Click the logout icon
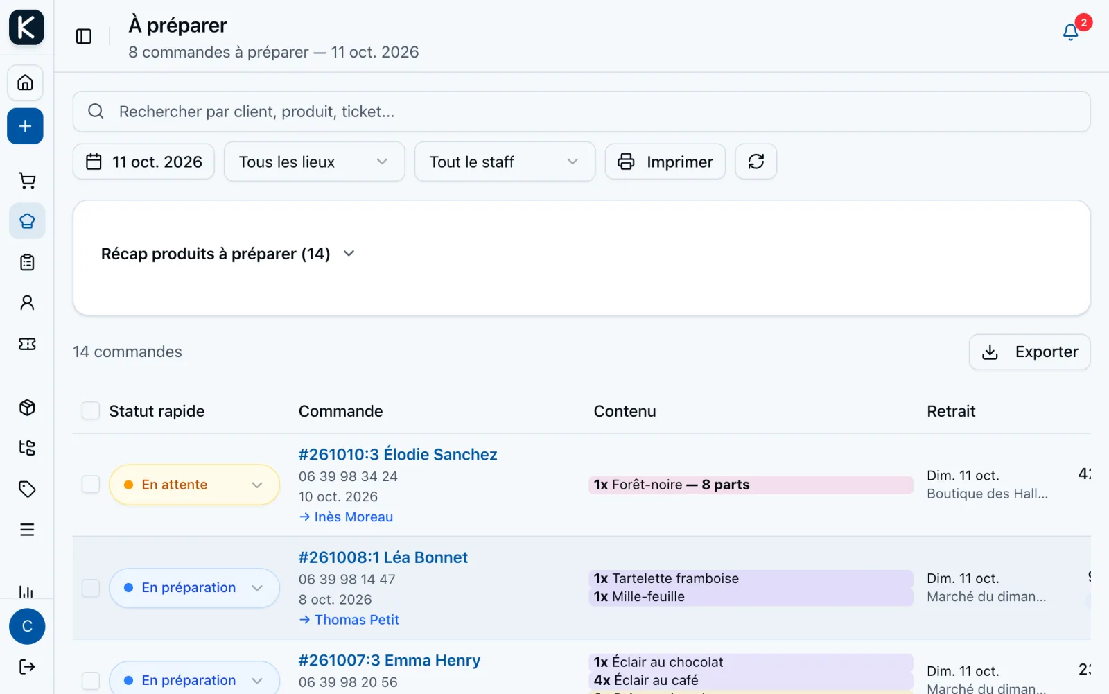This screenshot has height=694, width=1109. [27, 667]
